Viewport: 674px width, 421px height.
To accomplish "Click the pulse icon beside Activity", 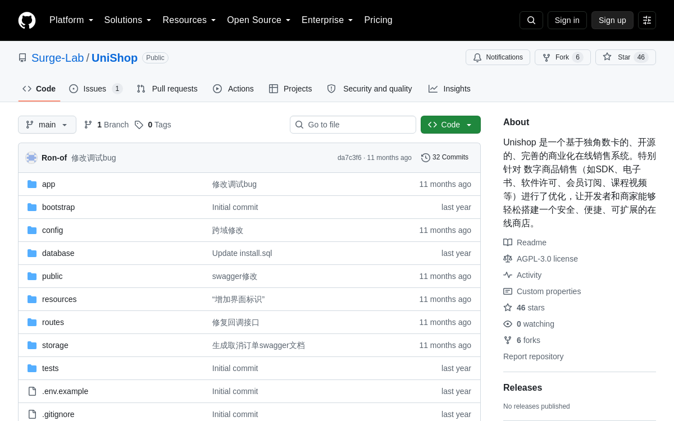I will coord(508,275).
